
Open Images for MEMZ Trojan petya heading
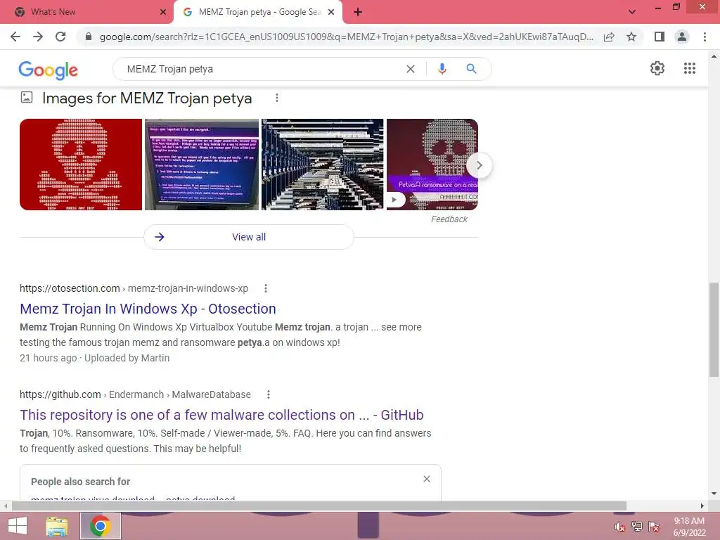147,98
